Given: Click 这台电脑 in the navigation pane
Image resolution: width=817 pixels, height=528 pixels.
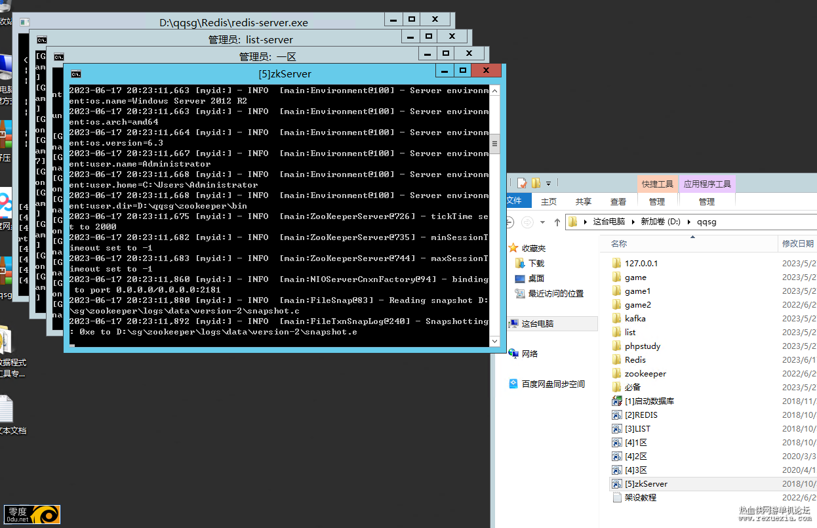Looking at the screenshot, I should coord(537,323).
